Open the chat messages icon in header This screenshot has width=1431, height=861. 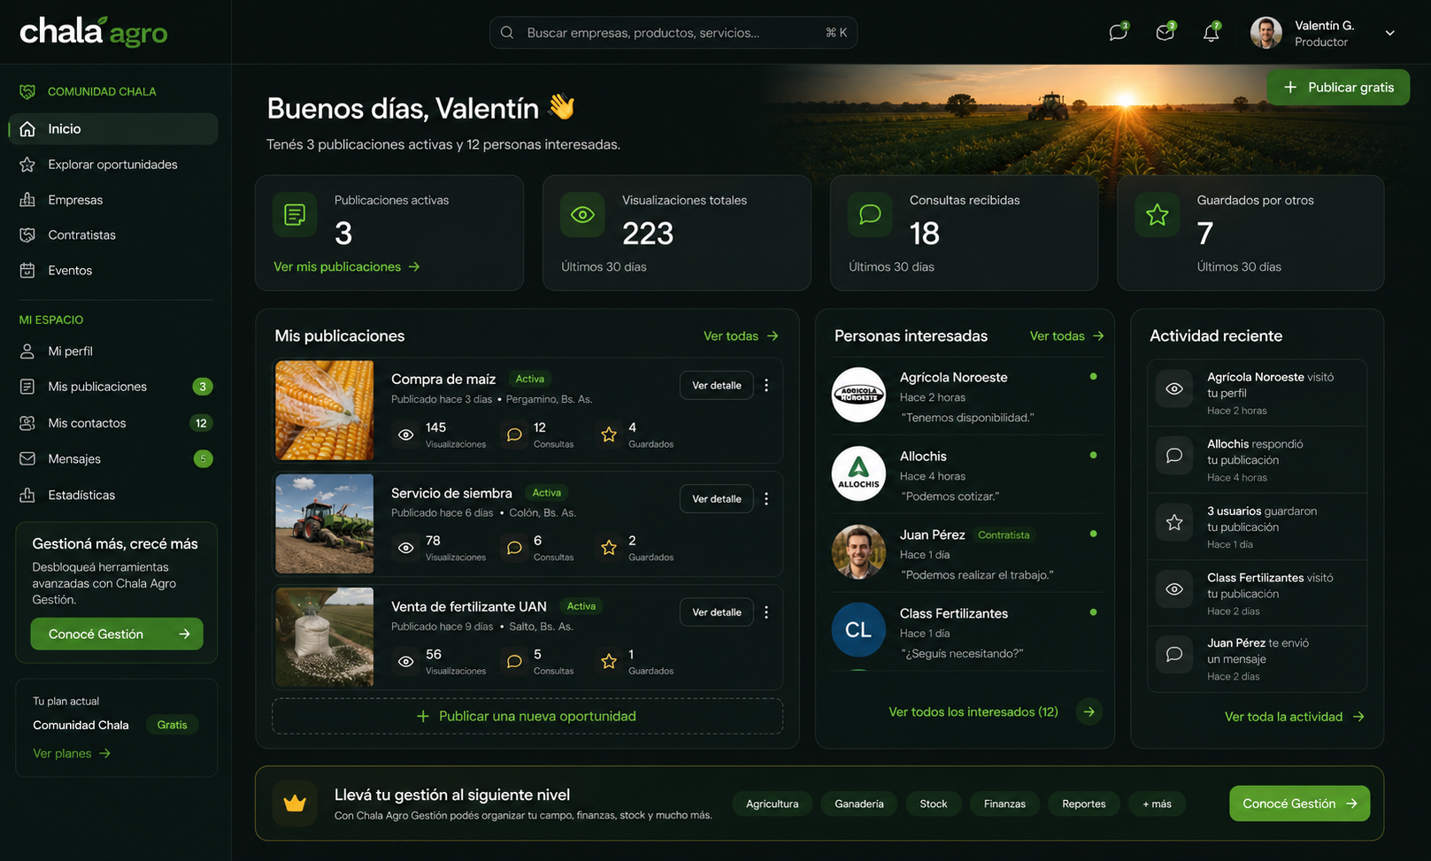(x=1119, y=33)
